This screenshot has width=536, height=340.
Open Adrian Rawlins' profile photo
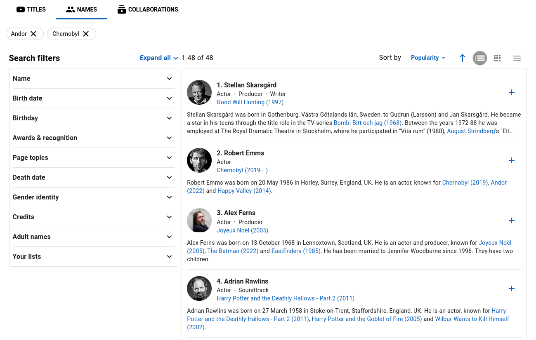[199, 288]
